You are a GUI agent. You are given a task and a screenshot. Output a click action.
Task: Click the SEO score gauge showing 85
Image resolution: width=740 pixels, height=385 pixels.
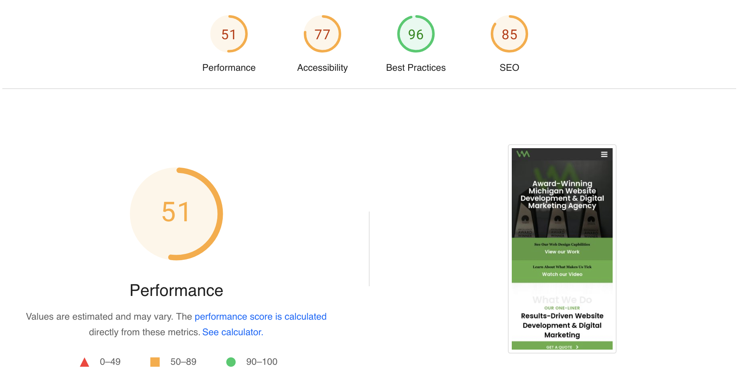point(509,34)
